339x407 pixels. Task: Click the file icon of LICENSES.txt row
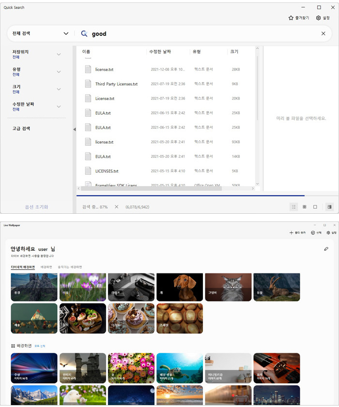[x=88, y=171]
